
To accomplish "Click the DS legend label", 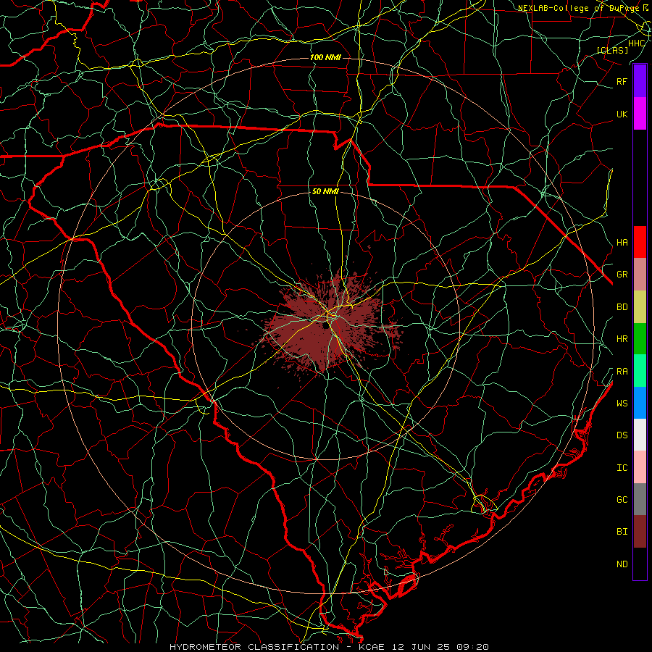I will pos(622,435).
